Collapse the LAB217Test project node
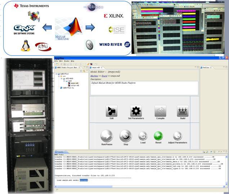The height and width of the screenshot is (194, 229). pyautogui.click(x=56, y=74)
